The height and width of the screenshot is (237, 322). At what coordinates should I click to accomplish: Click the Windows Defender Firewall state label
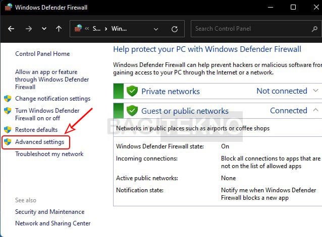(x=160, y=146)
